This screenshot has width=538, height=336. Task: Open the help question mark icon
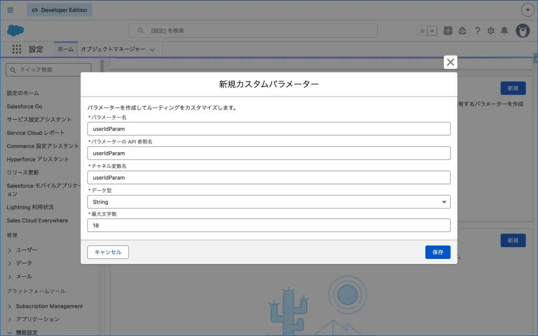pyautogui.click(x=477, y=31)
